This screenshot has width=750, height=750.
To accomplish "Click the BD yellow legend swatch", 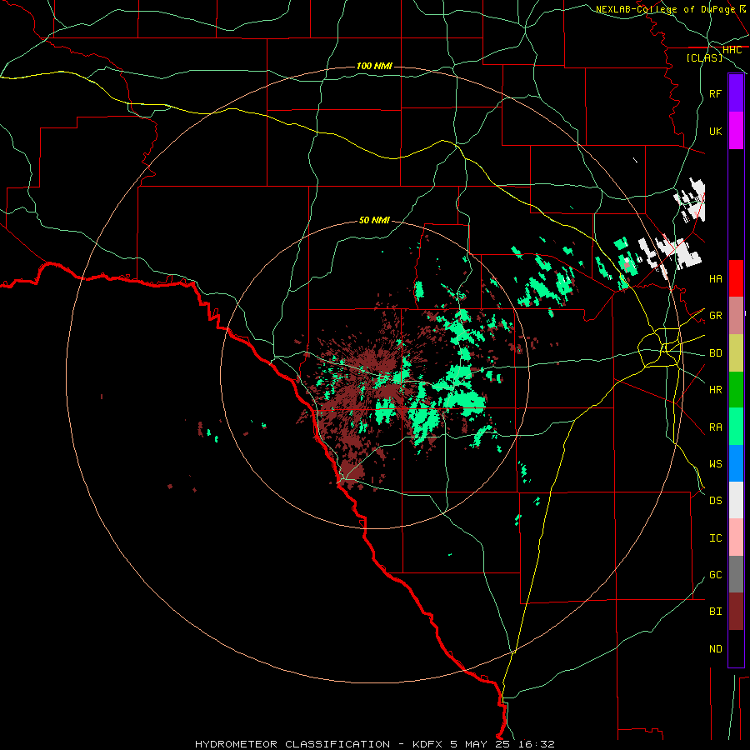I will point(736,353).
